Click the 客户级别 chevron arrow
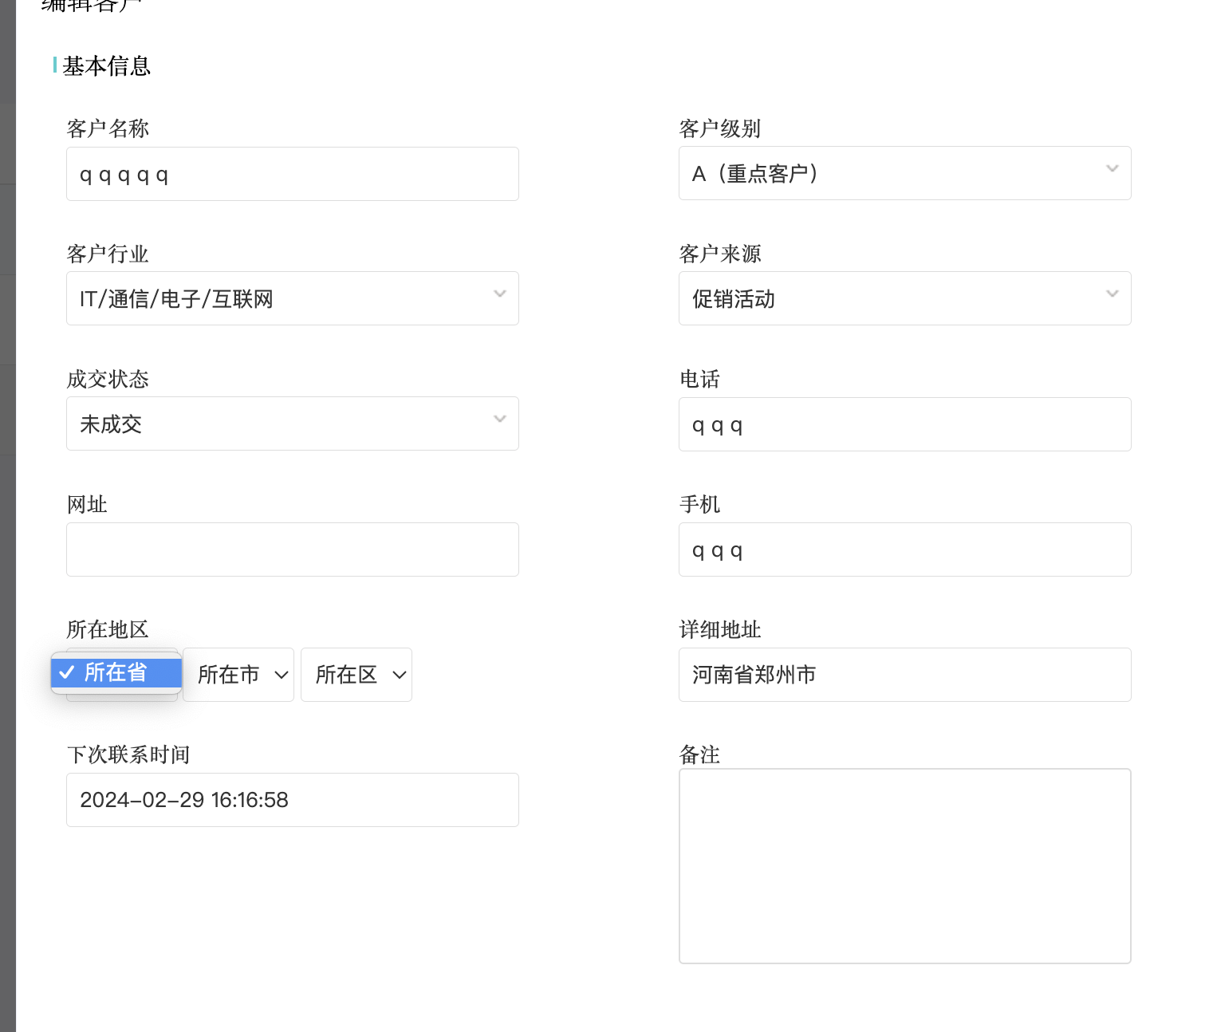 click(x=1113, y=169)
